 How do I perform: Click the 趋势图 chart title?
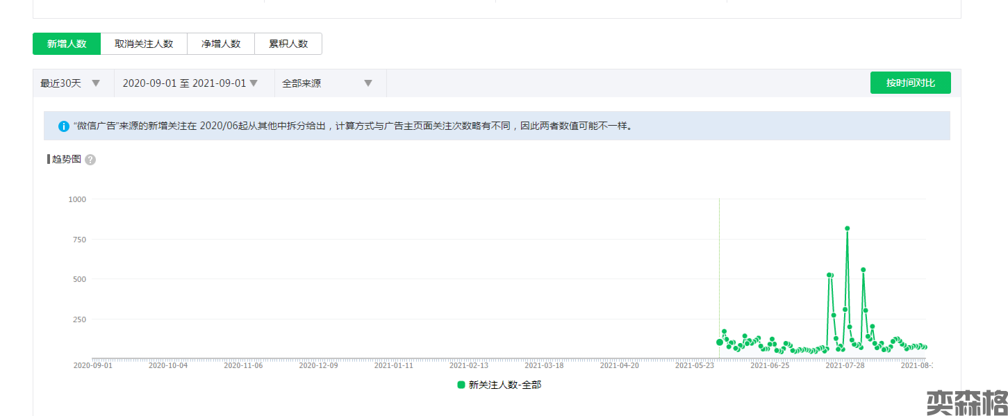coord(67,159)
